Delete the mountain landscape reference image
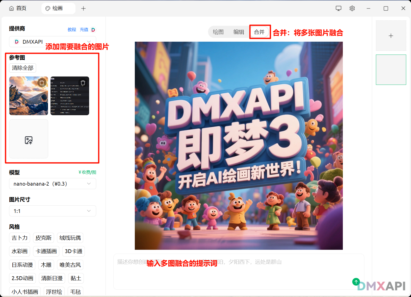Screen dimensions: 411x297 click(x=42, y=83)
